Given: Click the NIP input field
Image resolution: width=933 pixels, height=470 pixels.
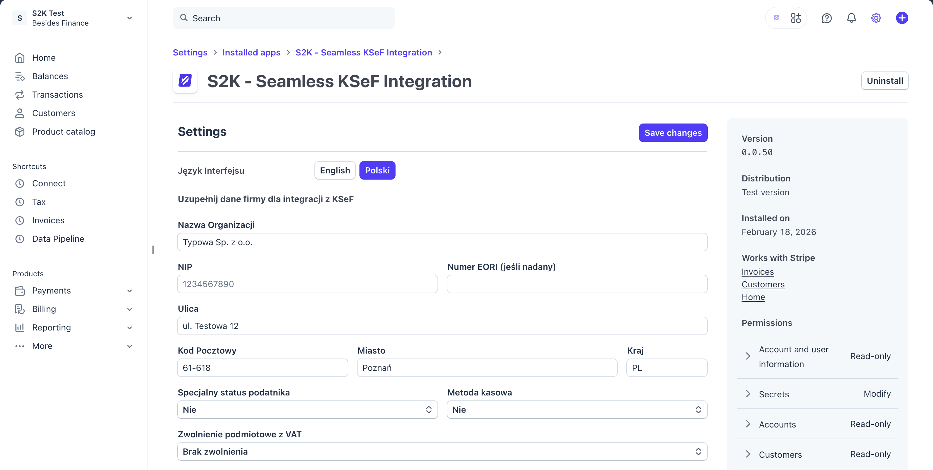Looking at the screenshot, I should [307, 284].
